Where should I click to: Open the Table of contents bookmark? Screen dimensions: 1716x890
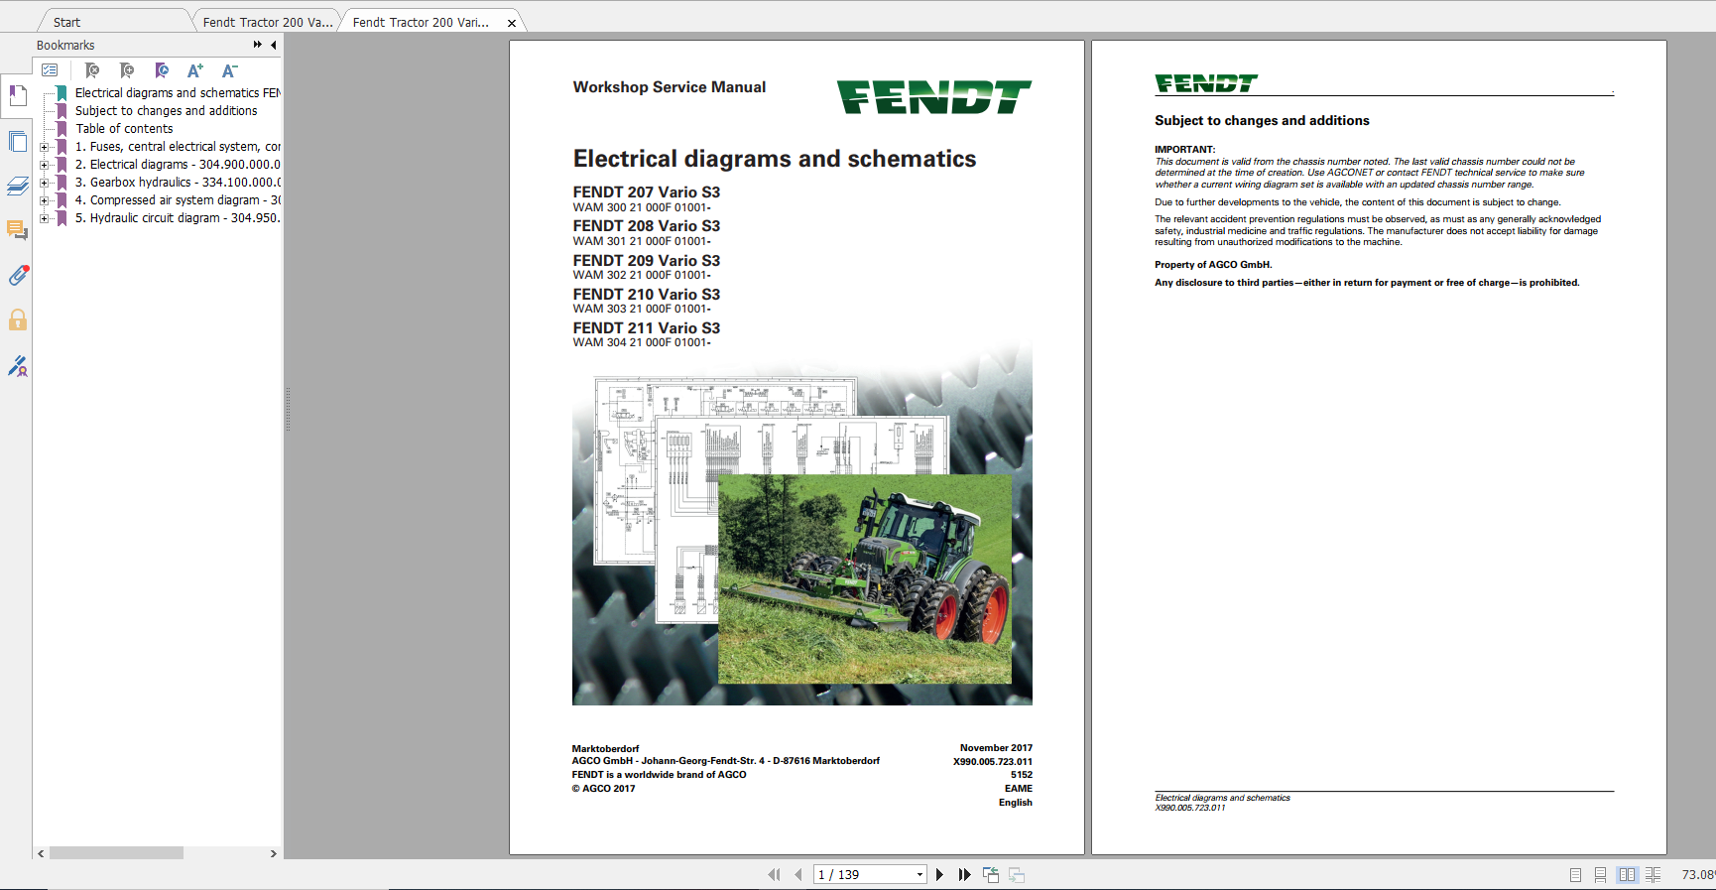[x=124, y=129]
